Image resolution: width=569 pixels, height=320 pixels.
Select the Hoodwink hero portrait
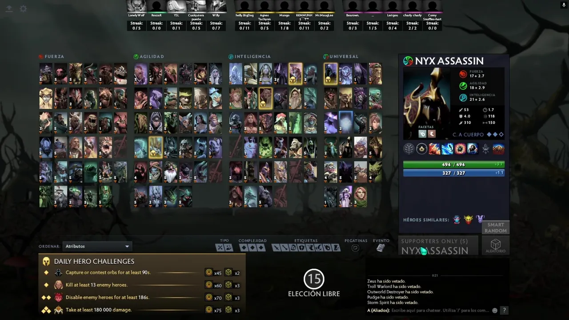(185, 98)
